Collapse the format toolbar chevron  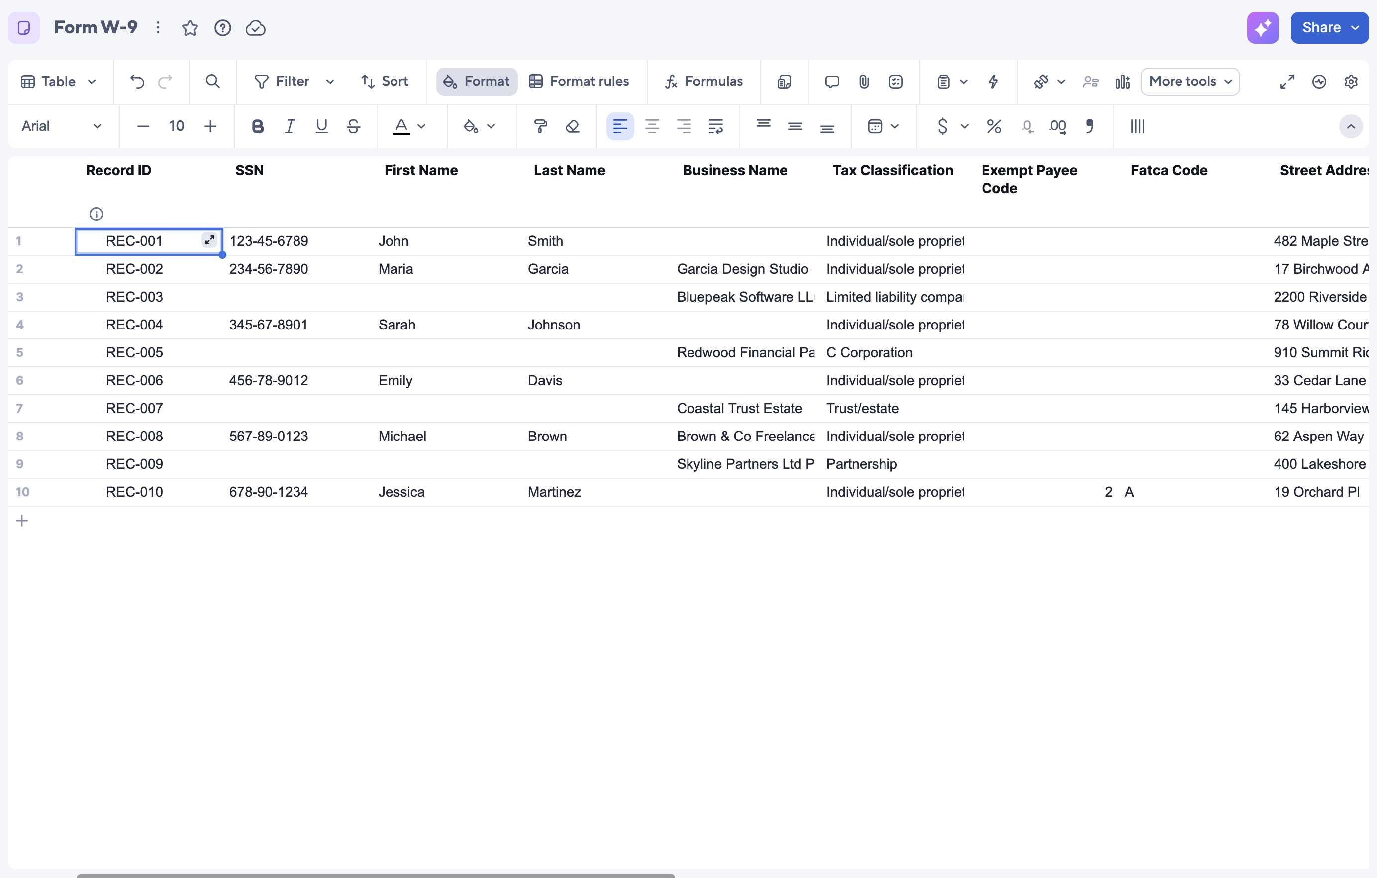[1351, 126]
